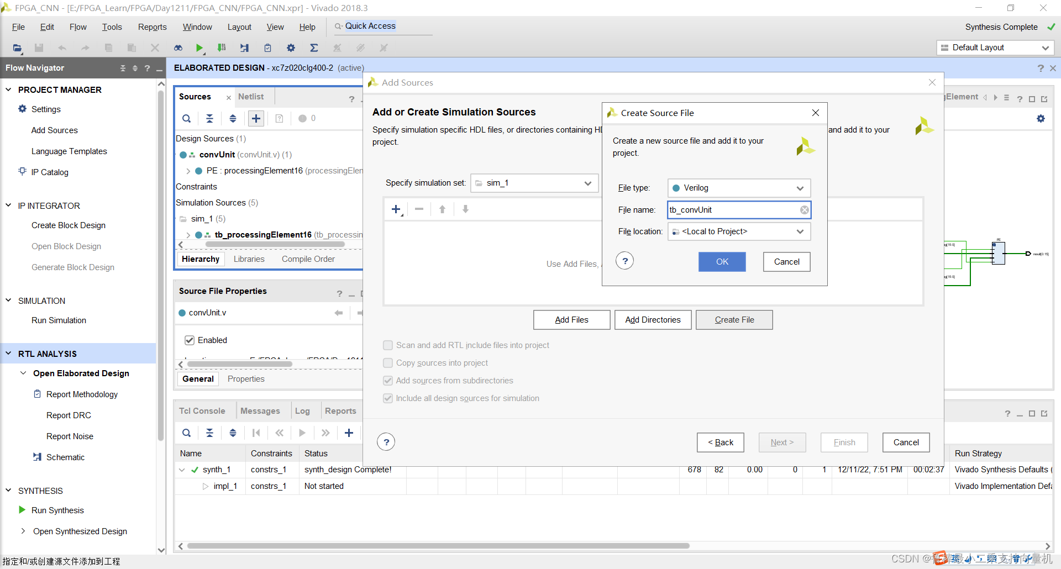1061x569 pixels.
Task: Click Add Sources plus icon in Sources panel
Action: point(256,118)
